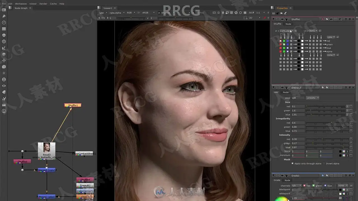This screenshot has width=358, height=201.
Task: Open the Cache menu
Action: 53,4
